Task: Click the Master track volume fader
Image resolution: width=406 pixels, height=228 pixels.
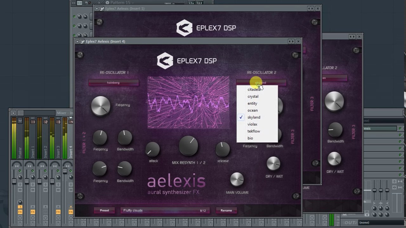Action: [x=14, y=181]
